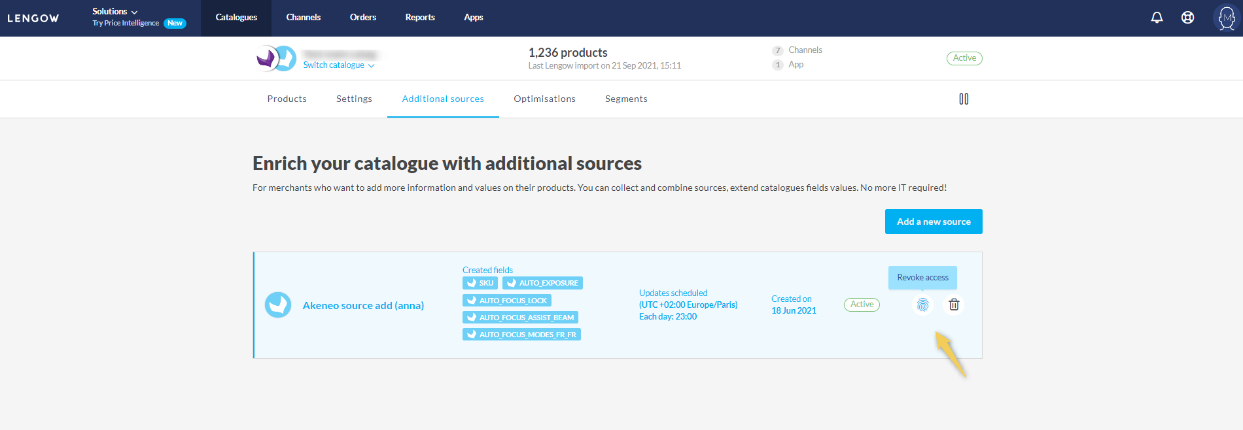Open the user profile avatar

(x=1226, y=18)
